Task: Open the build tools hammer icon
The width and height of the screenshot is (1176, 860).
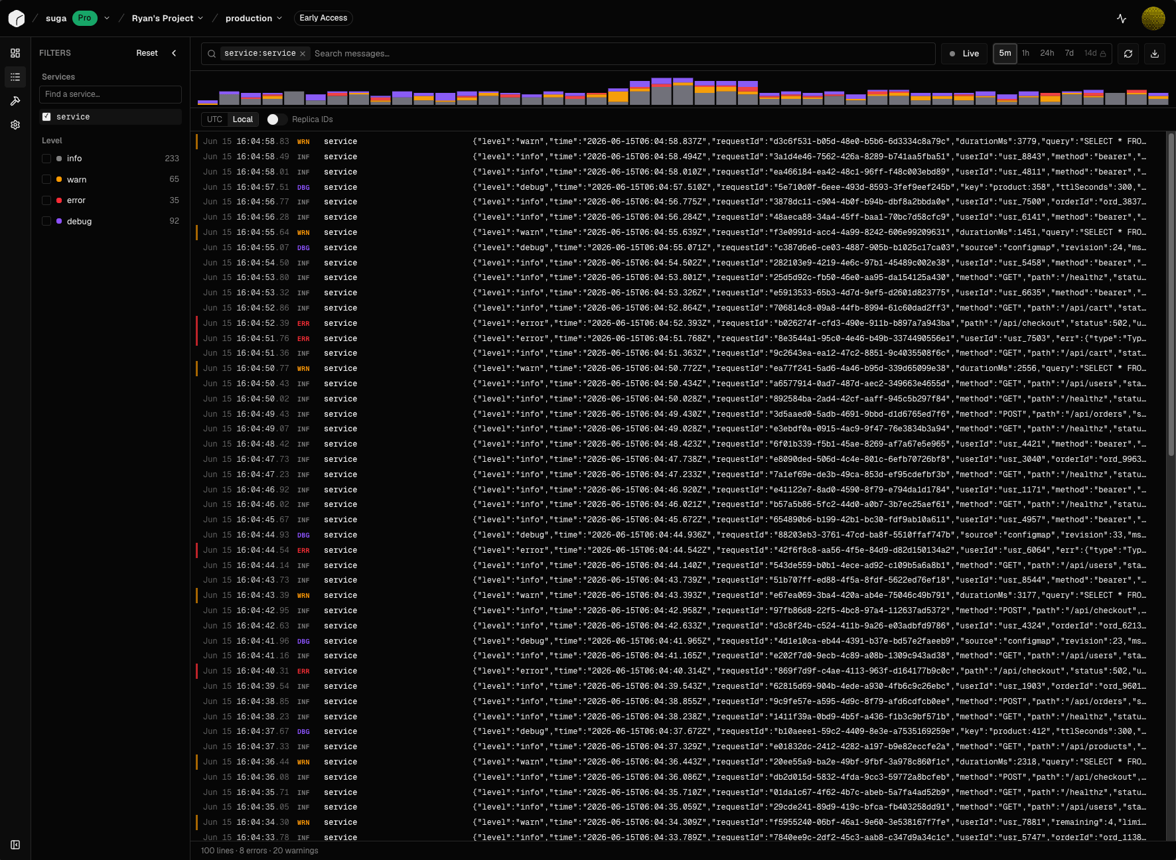Action: point(15,101)
